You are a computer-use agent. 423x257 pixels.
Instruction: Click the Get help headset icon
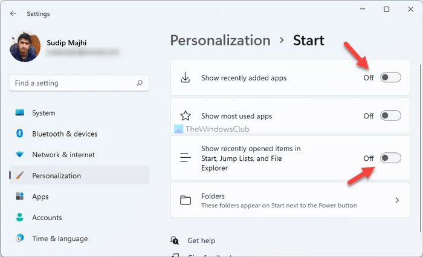click(175, 240)
